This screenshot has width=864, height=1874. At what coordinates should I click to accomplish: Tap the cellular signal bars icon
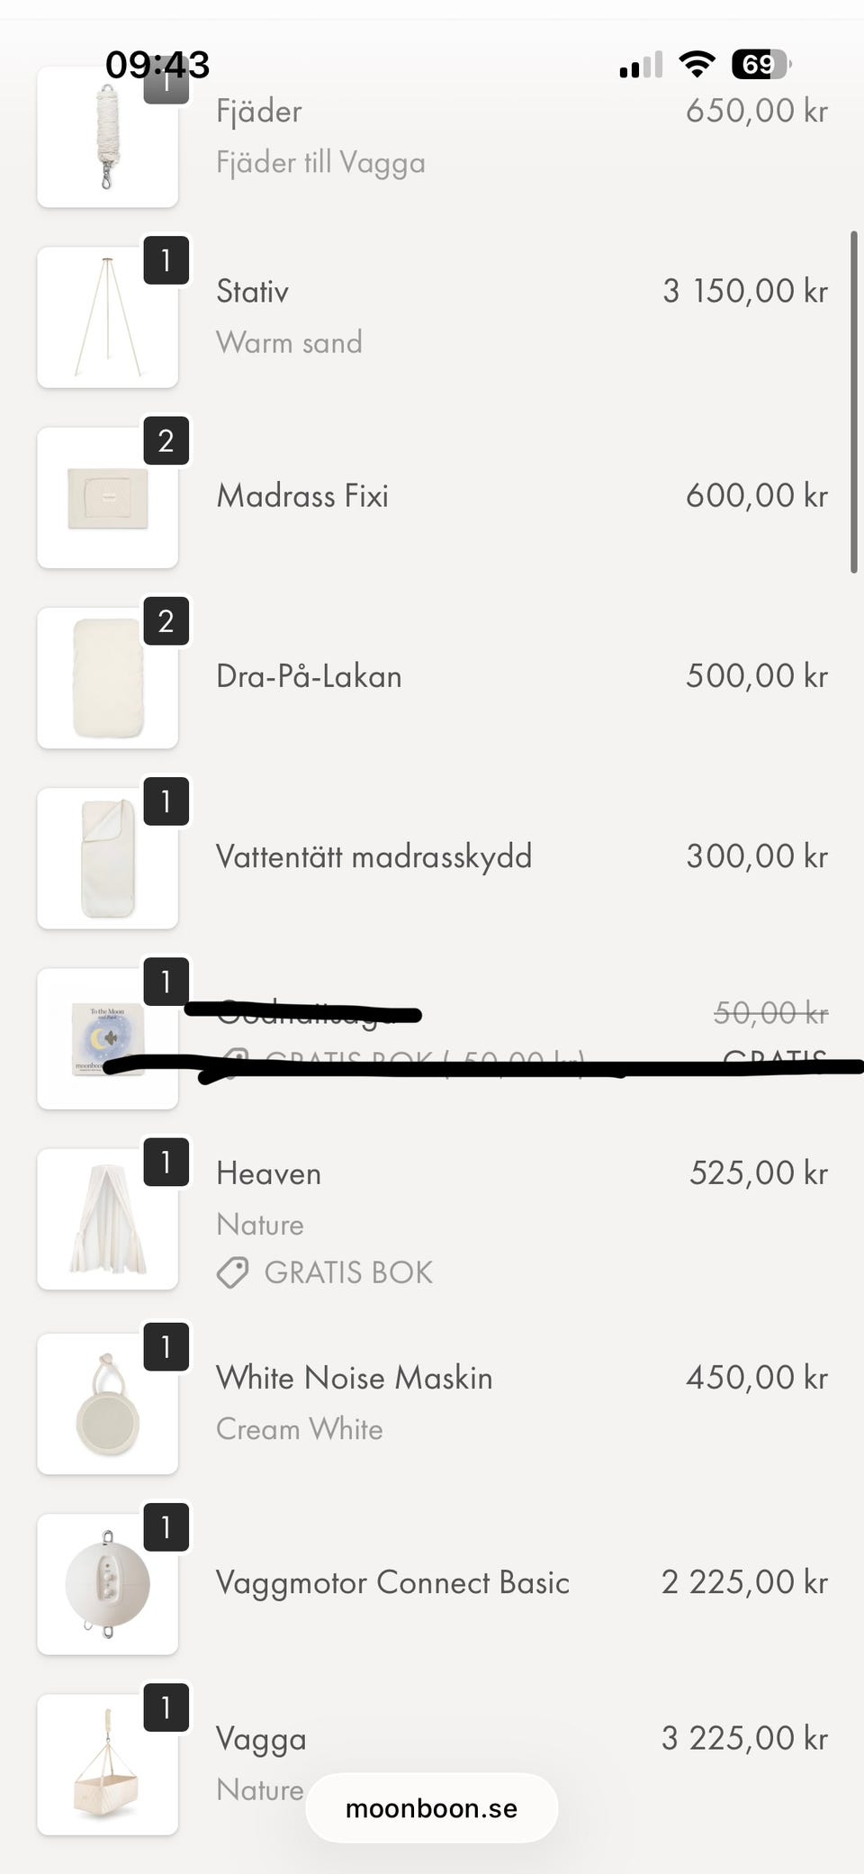(641, 65)
